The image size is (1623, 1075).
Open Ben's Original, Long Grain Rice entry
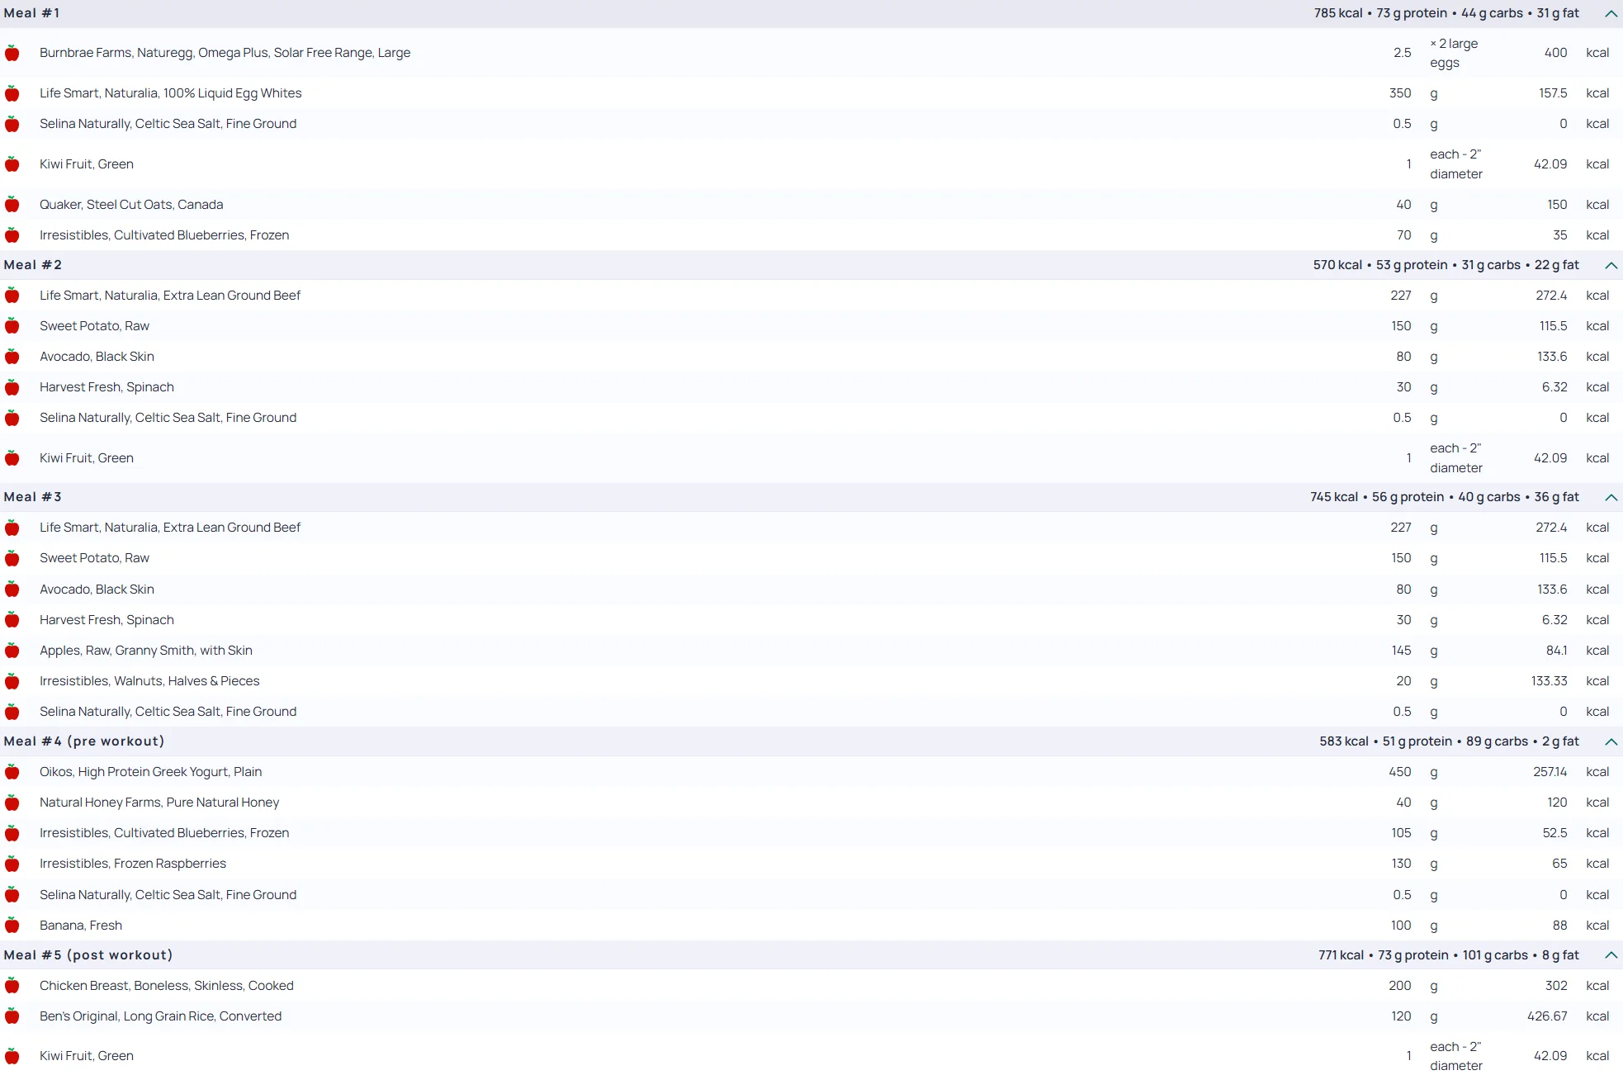(x=161, y=1016)
